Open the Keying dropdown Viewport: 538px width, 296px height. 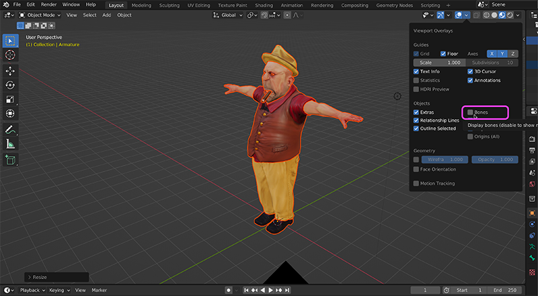pyautogui.click(x=59, y=290)
